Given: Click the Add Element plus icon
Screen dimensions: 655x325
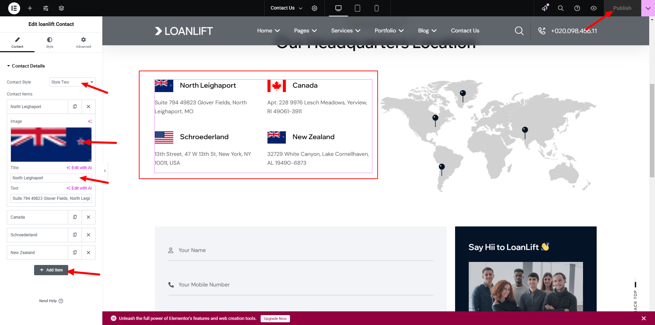Looking at the screenshot, I should [30, 8].
